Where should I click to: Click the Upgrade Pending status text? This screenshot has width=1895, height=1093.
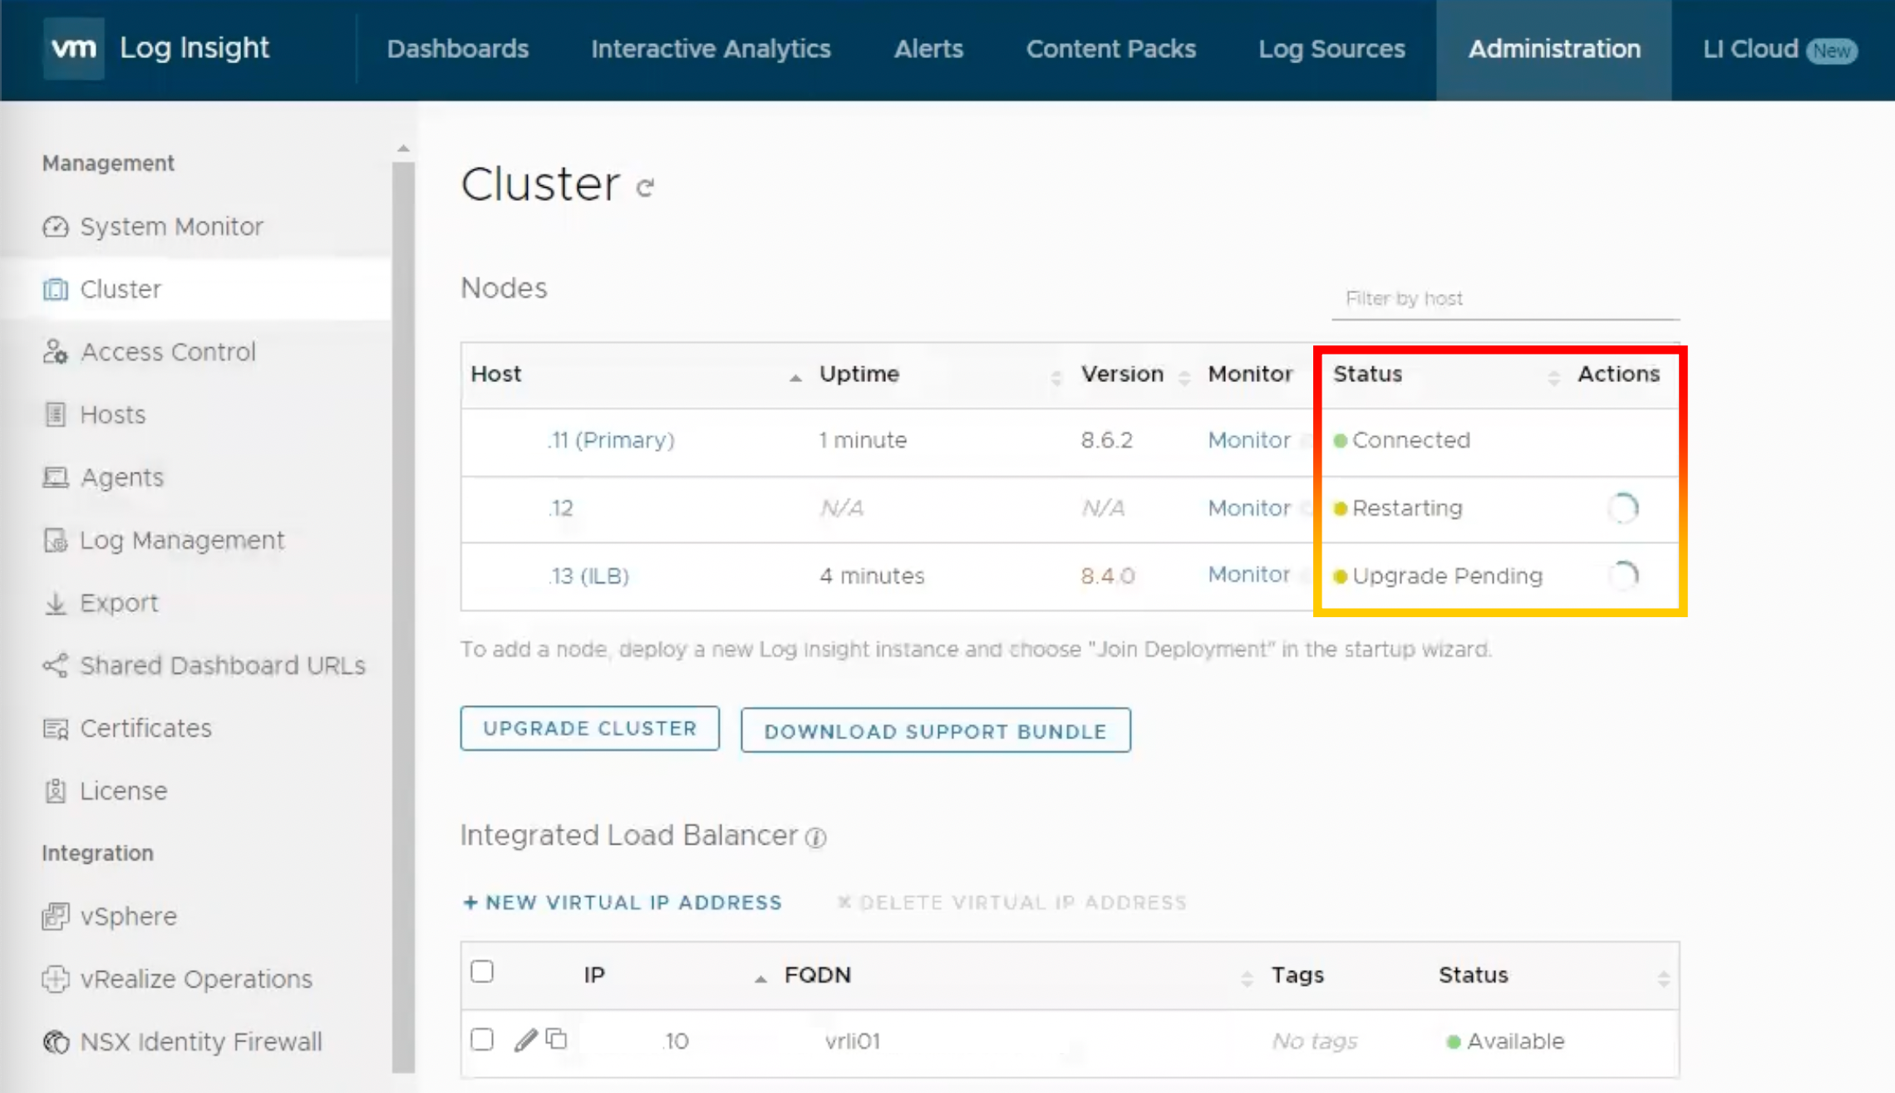[x=1447, y=576]
